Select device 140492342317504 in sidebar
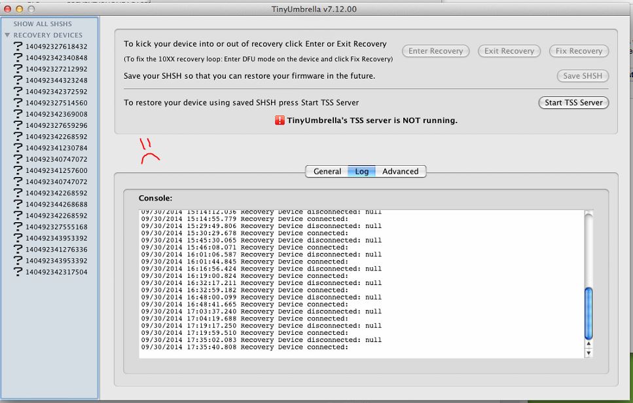This screenshot has width=633, height=403. pyautogui.click(x=56, y=272)
